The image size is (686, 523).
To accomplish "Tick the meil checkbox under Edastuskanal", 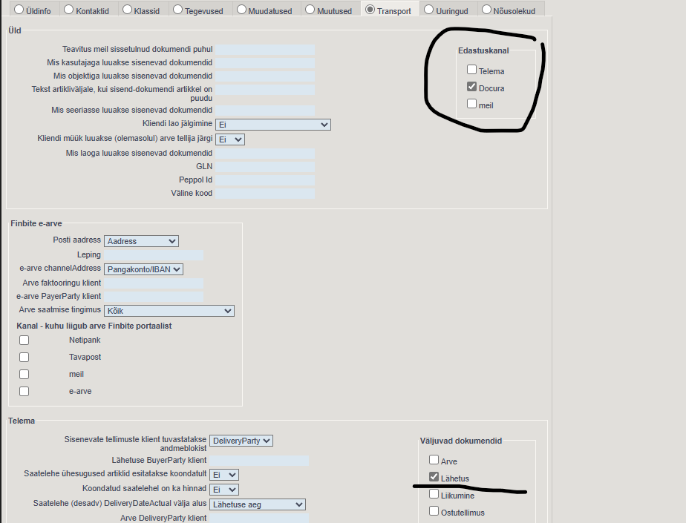I will 471,104.
